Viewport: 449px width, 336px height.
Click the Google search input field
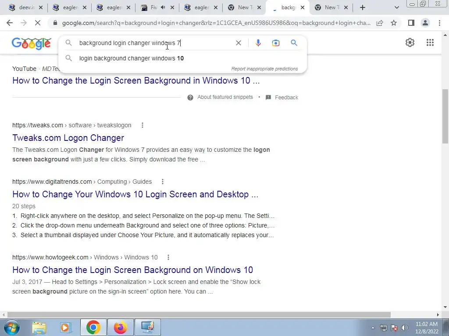point(155,43)
